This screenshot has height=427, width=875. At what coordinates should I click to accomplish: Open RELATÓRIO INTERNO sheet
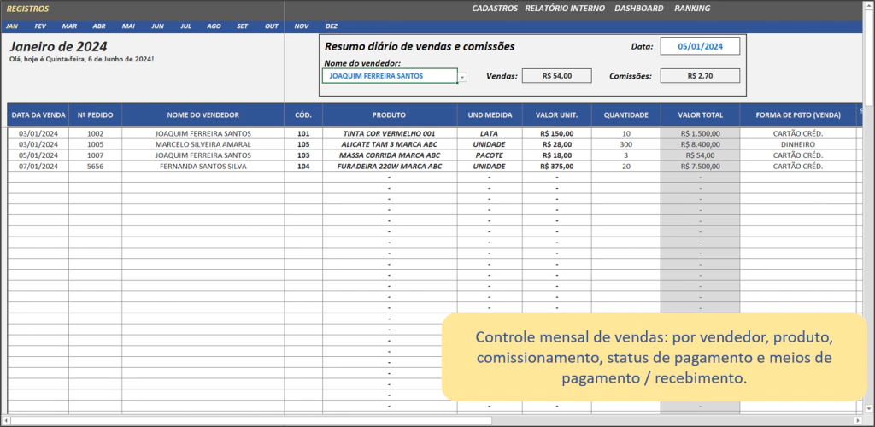pos(565,9)
